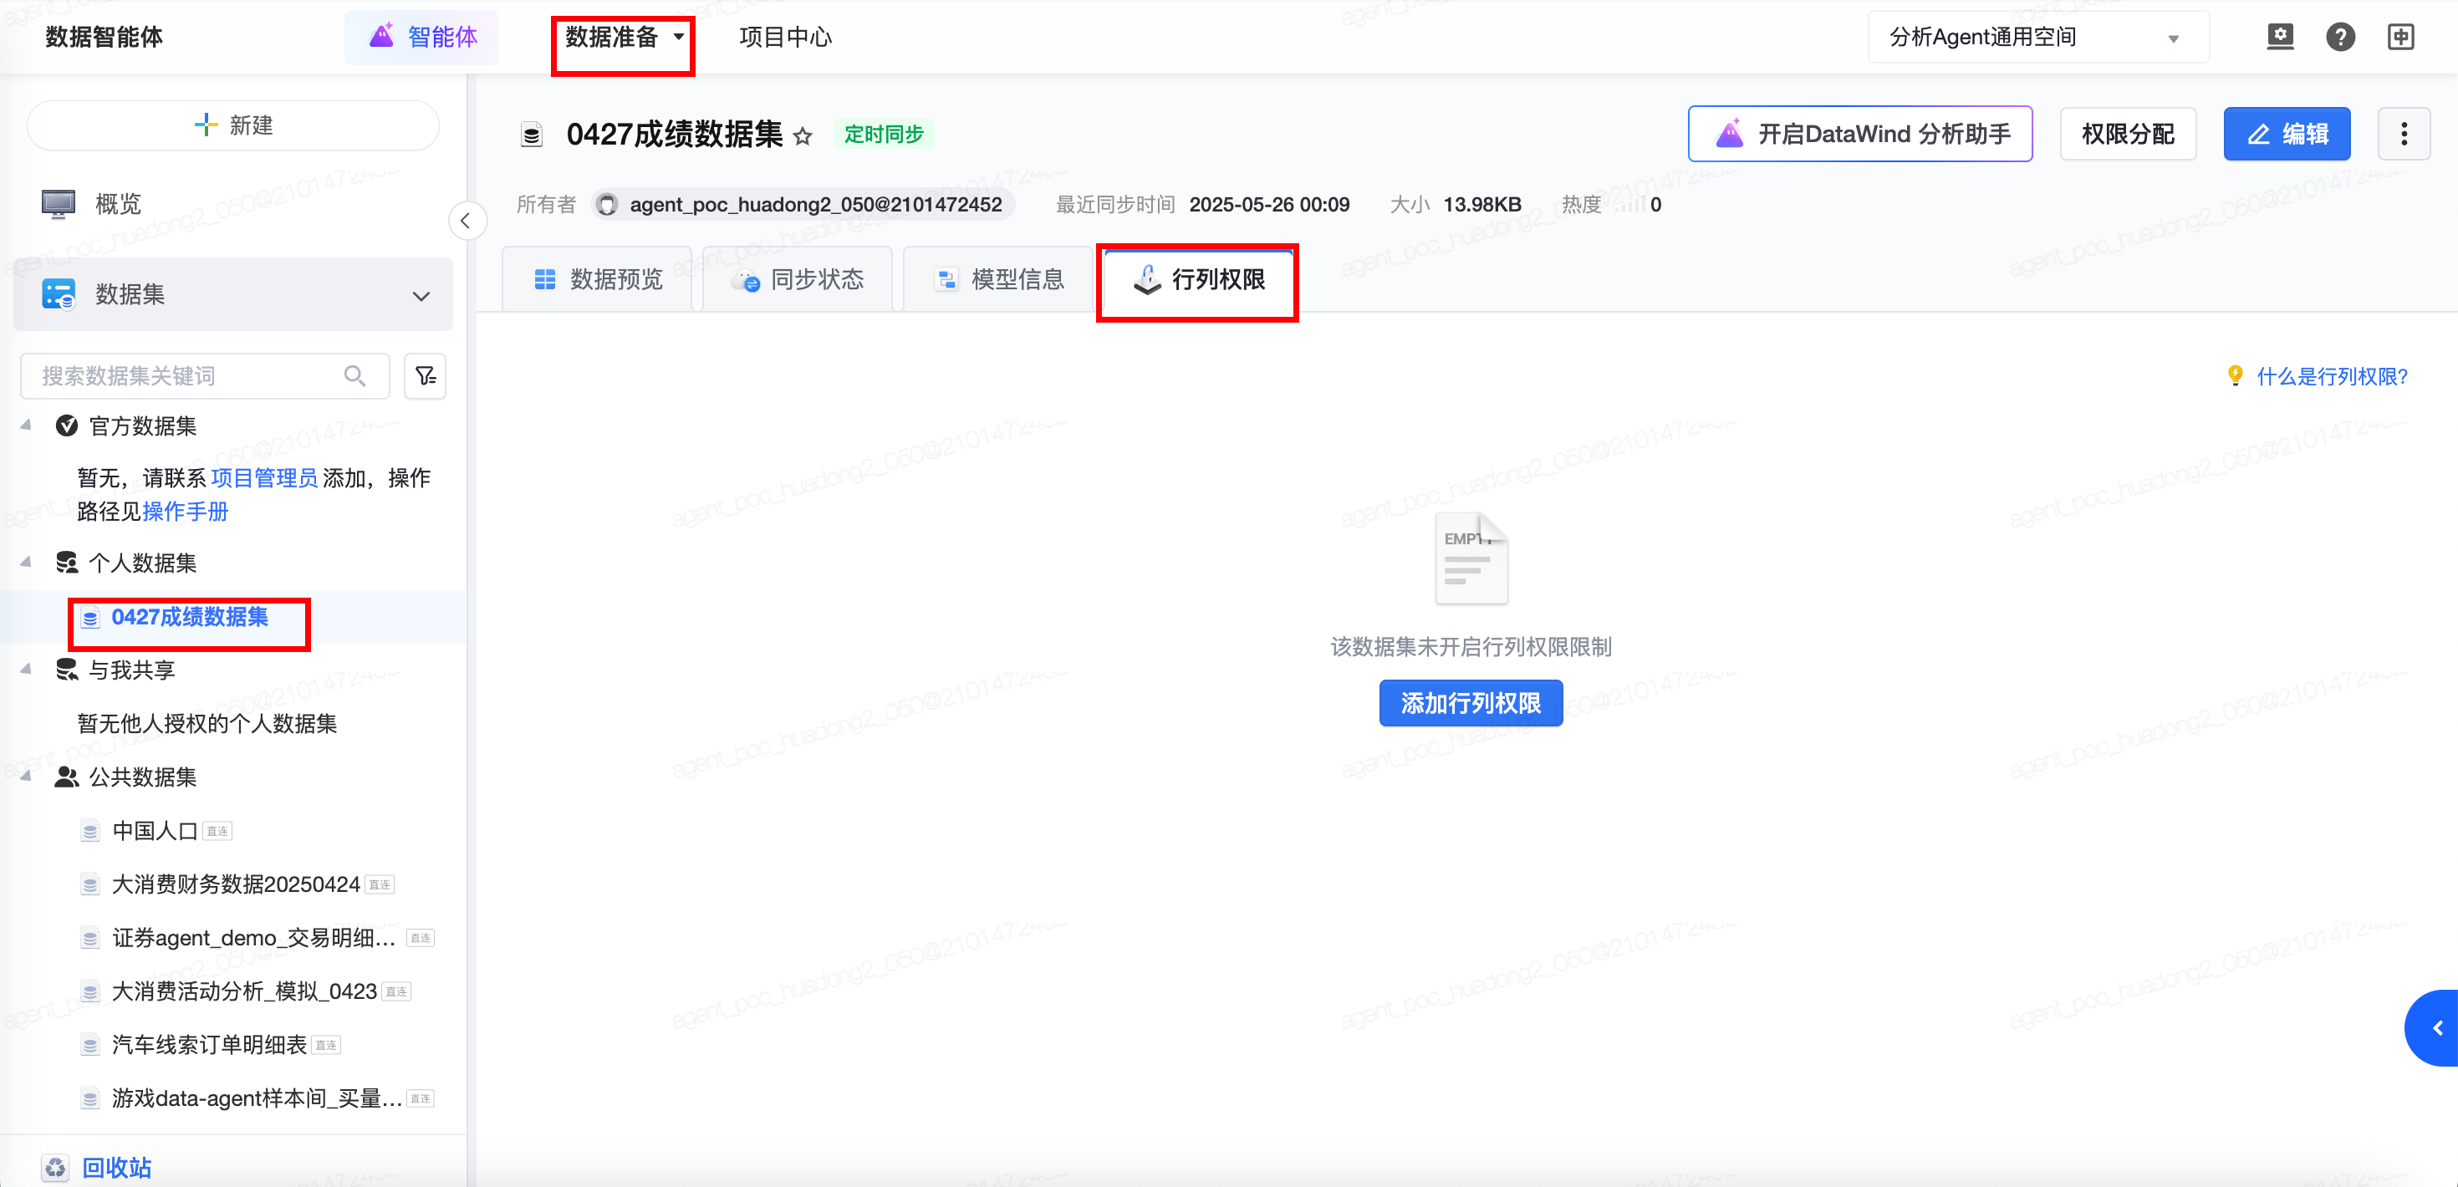Switch to the 模型信息 tab
The width and height of the screenshot is (2458, 1187).
998,279
